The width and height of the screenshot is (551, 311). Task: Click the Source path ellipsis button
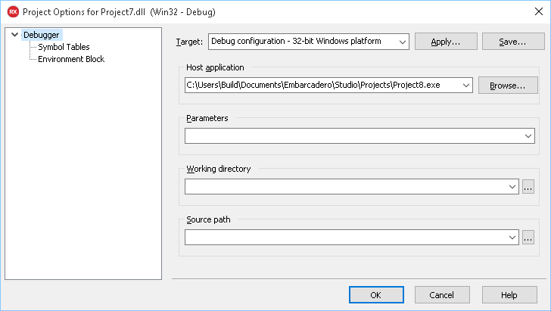pyautogui.click(x=528, y=238)
